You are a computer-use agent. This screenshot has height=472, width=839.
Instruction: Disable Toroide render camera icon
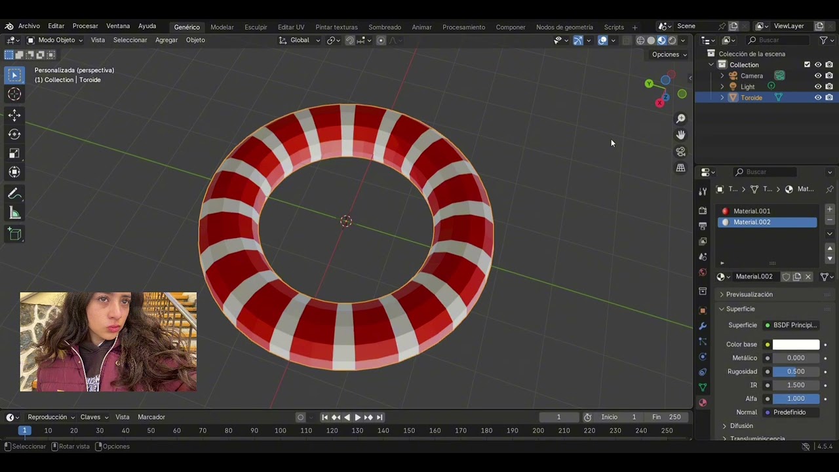coord(829,98)
